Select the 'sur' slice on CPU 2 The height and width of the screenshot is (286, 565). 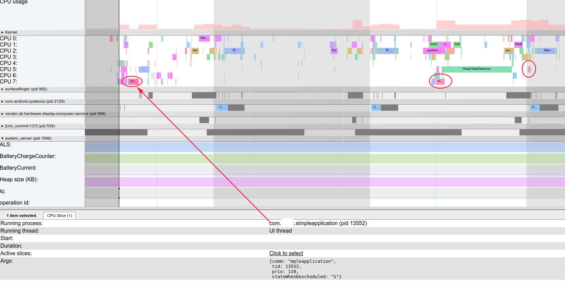[195, 51]
